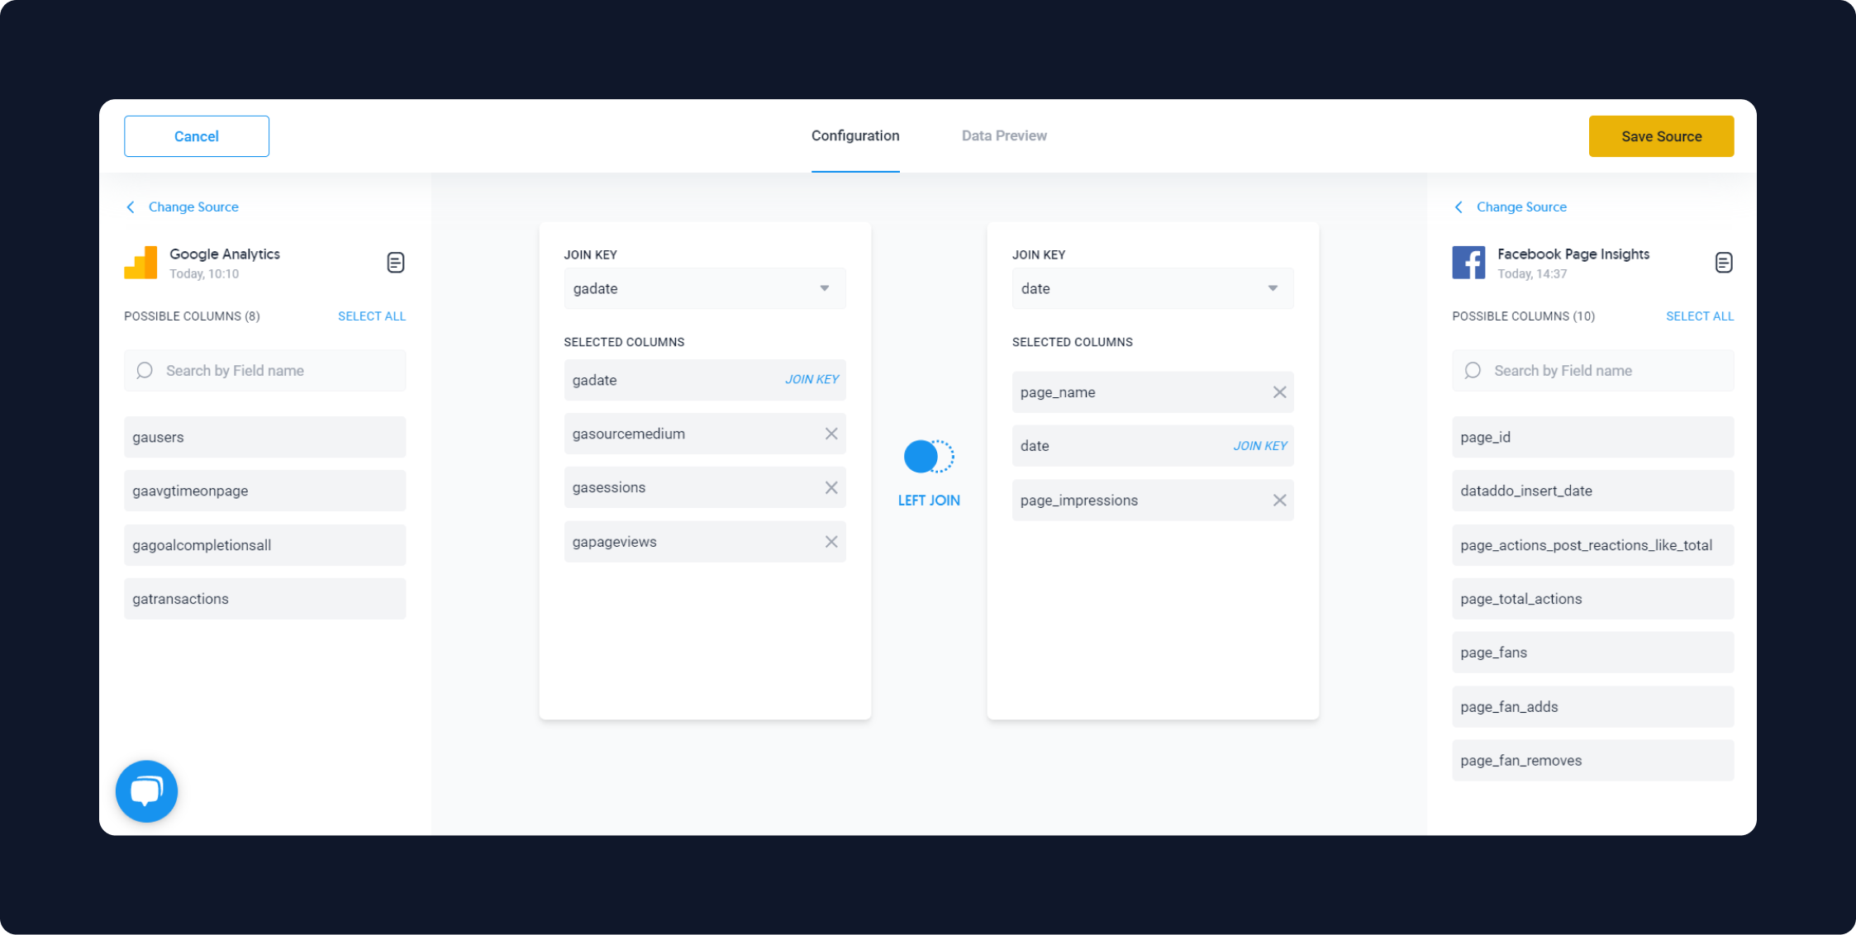The width and height of the screenshot is (1856, 935).
Task: Toggle the LEFT JOIN switch to change join type
Action: pos(928,456)
